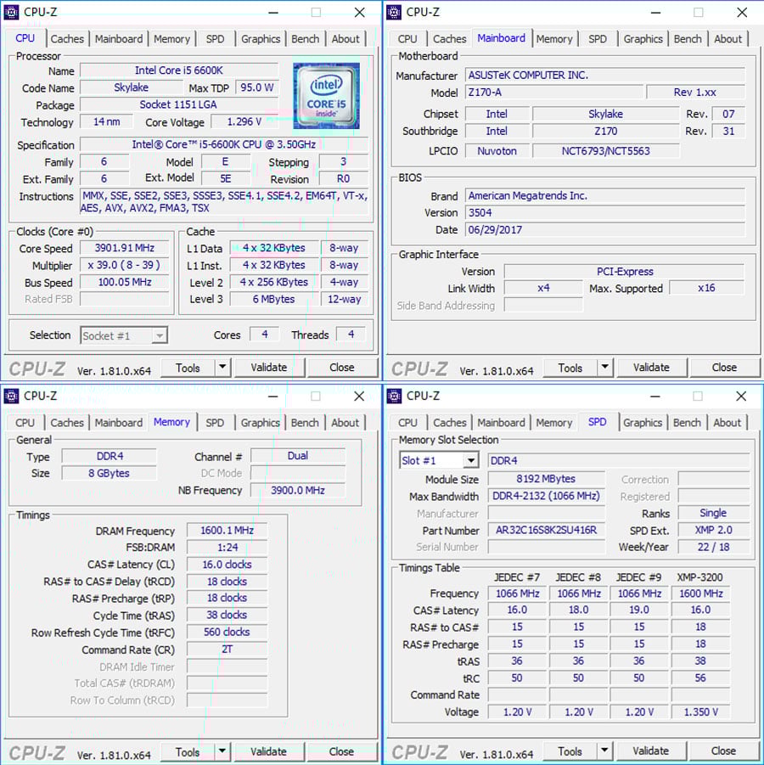Click the NB Frequency 3900.0 MHz value
This screenshot has width=764, height=765.
(298, 490)
